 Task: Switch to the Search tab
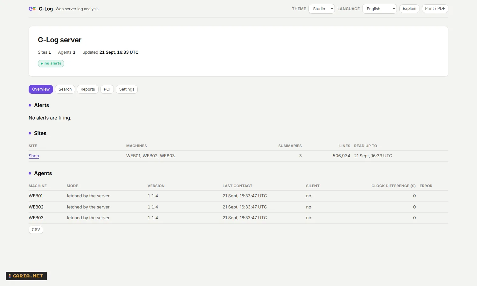(x=65, y=89)
